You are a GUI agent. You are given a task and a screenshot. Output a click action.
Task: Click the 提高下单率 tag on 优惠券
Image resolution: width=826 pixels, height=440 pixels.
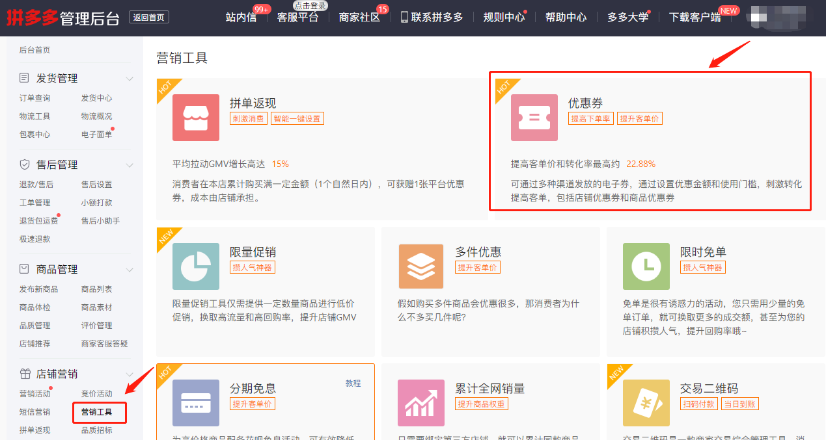coord(590,118)
